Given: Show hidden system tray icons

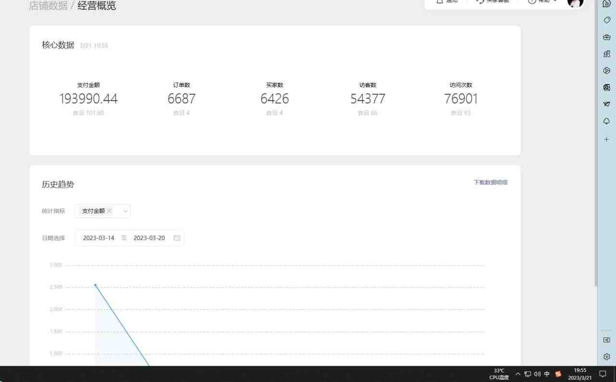Looking at the screenshot, I should coord(518,374).
